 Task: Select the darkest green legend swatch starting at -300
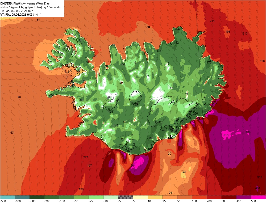coord(37,197)
